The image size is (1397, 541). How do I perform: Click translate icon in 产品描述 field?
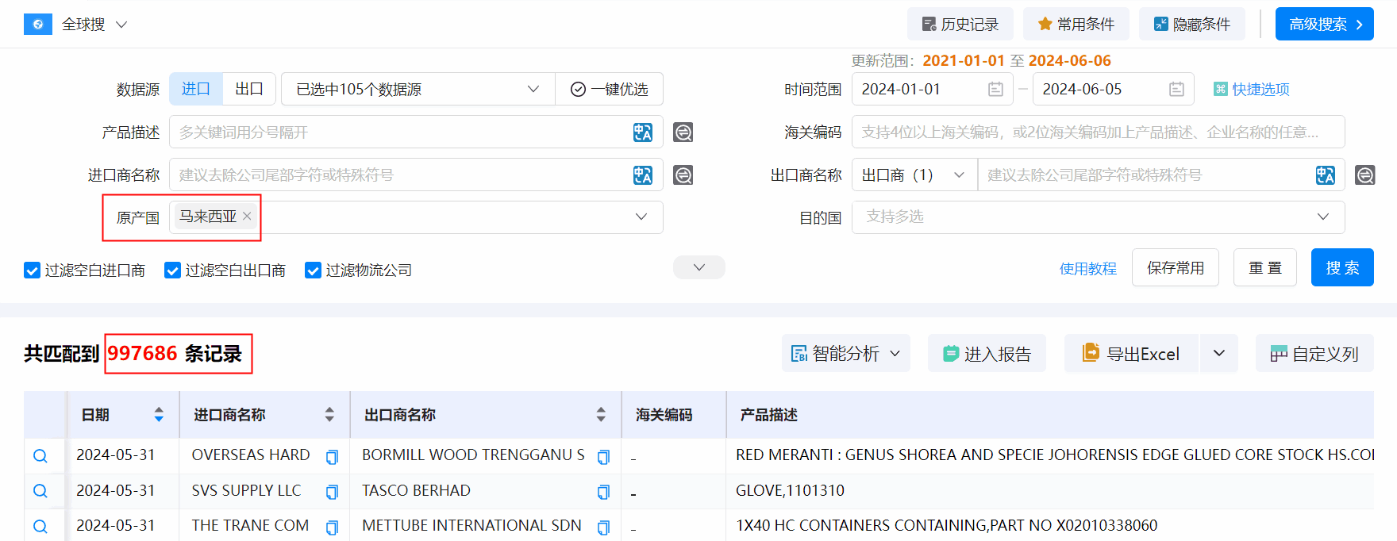(x=642, y=132)
